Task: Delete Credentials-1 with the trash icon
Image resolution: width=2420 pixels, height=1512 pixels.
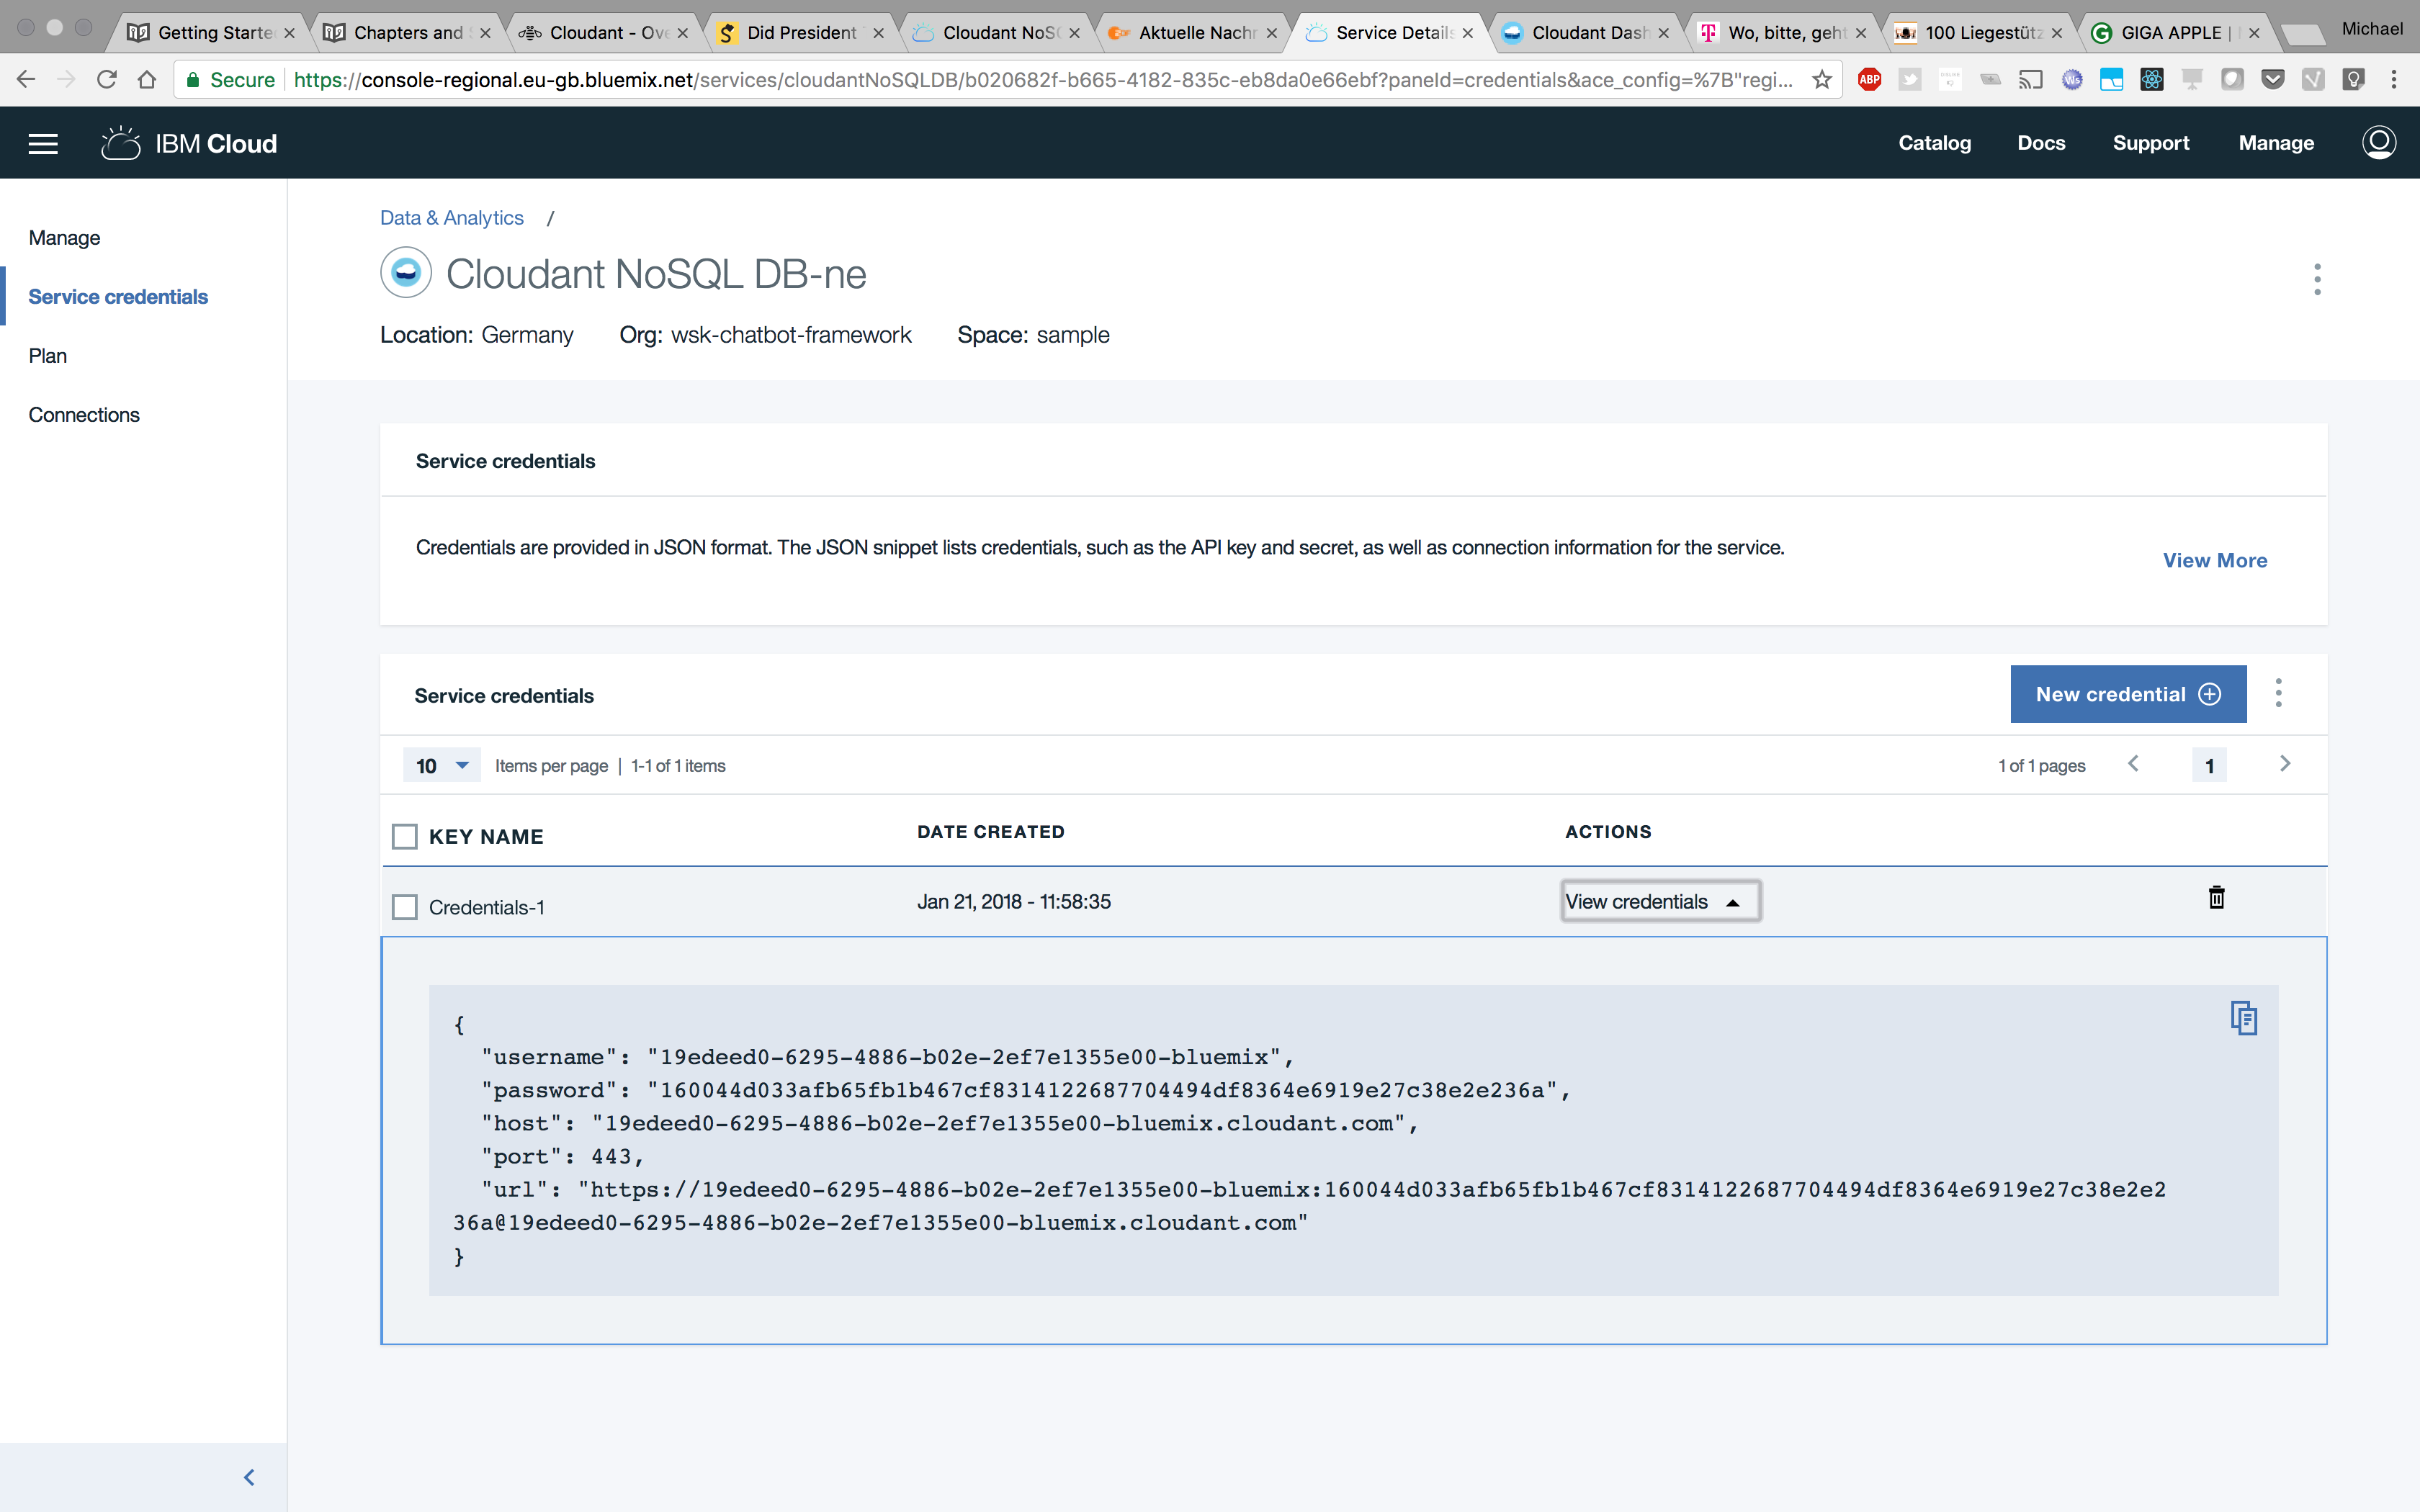Action: [2216, 897]
